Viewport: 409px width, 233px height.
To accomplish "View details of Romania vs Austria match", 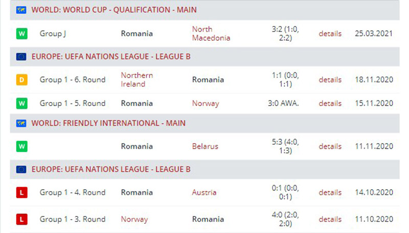I will (x=330, y=193).
